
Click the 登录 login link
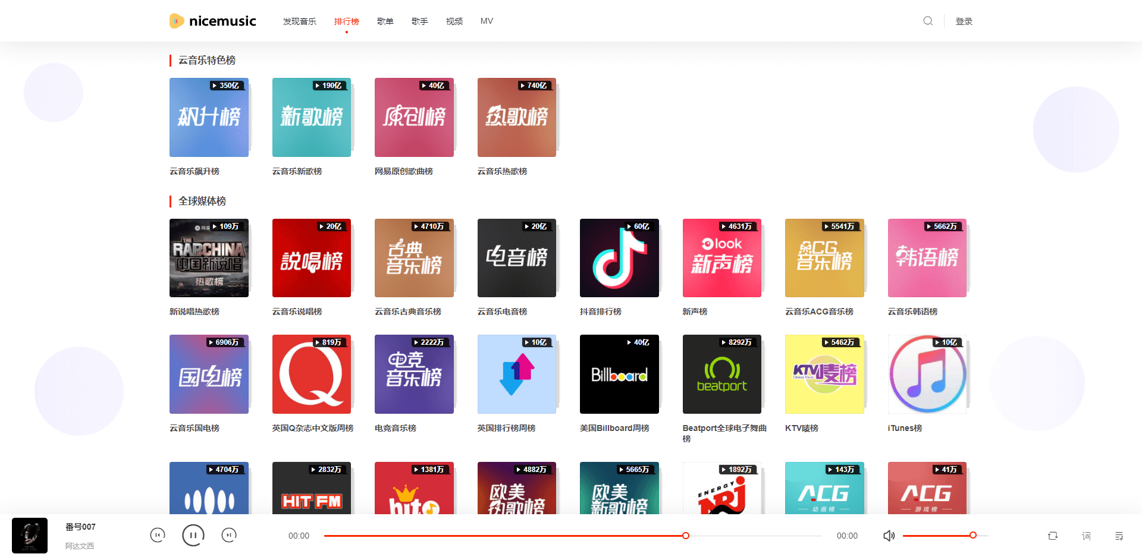964,21
